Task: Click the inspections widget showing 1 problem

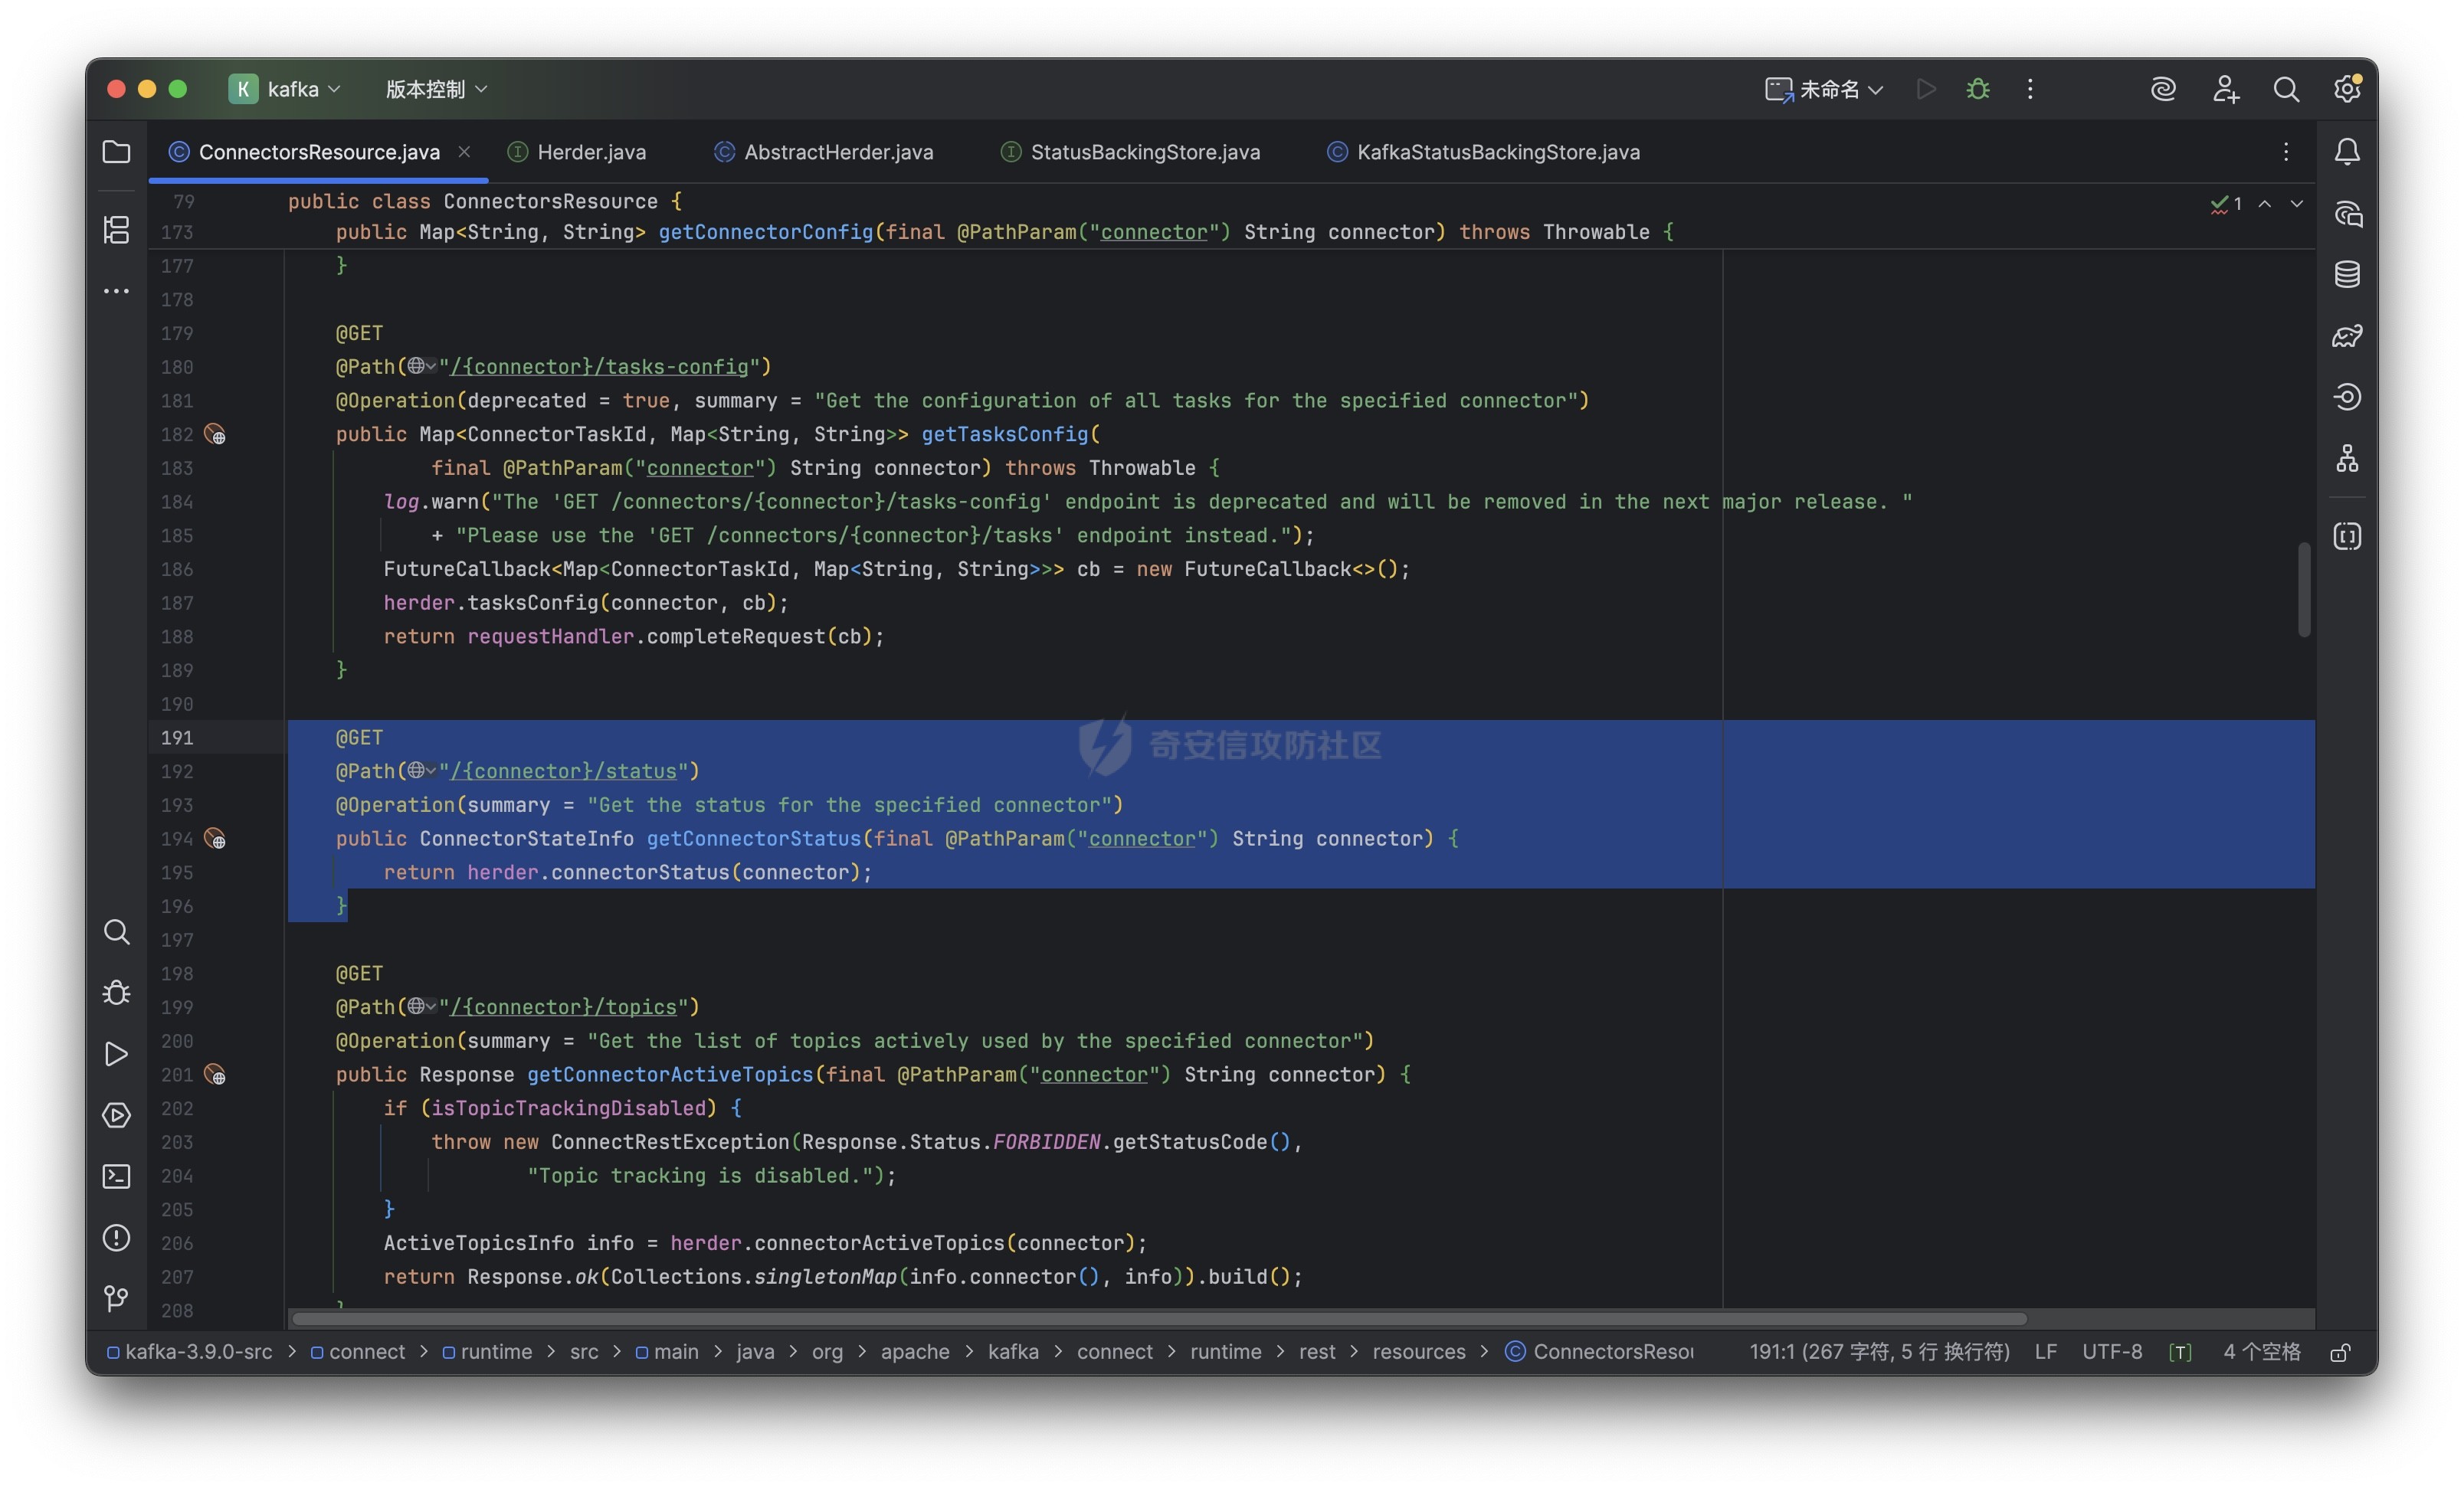Action: 2227,203
